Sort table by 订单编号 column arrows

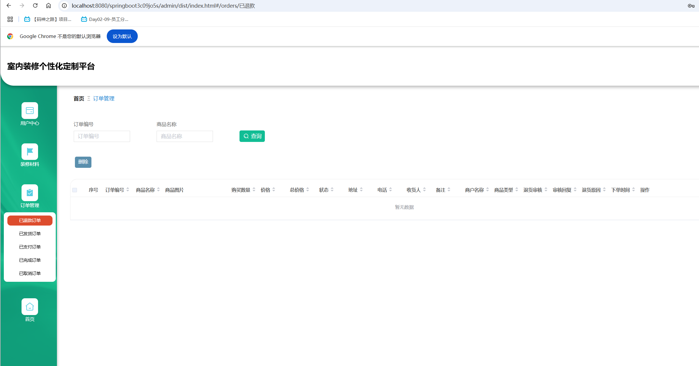[128, 190]
